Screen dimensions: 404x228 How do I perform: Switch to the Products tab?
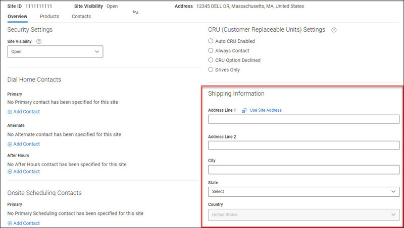coord(49,17)
